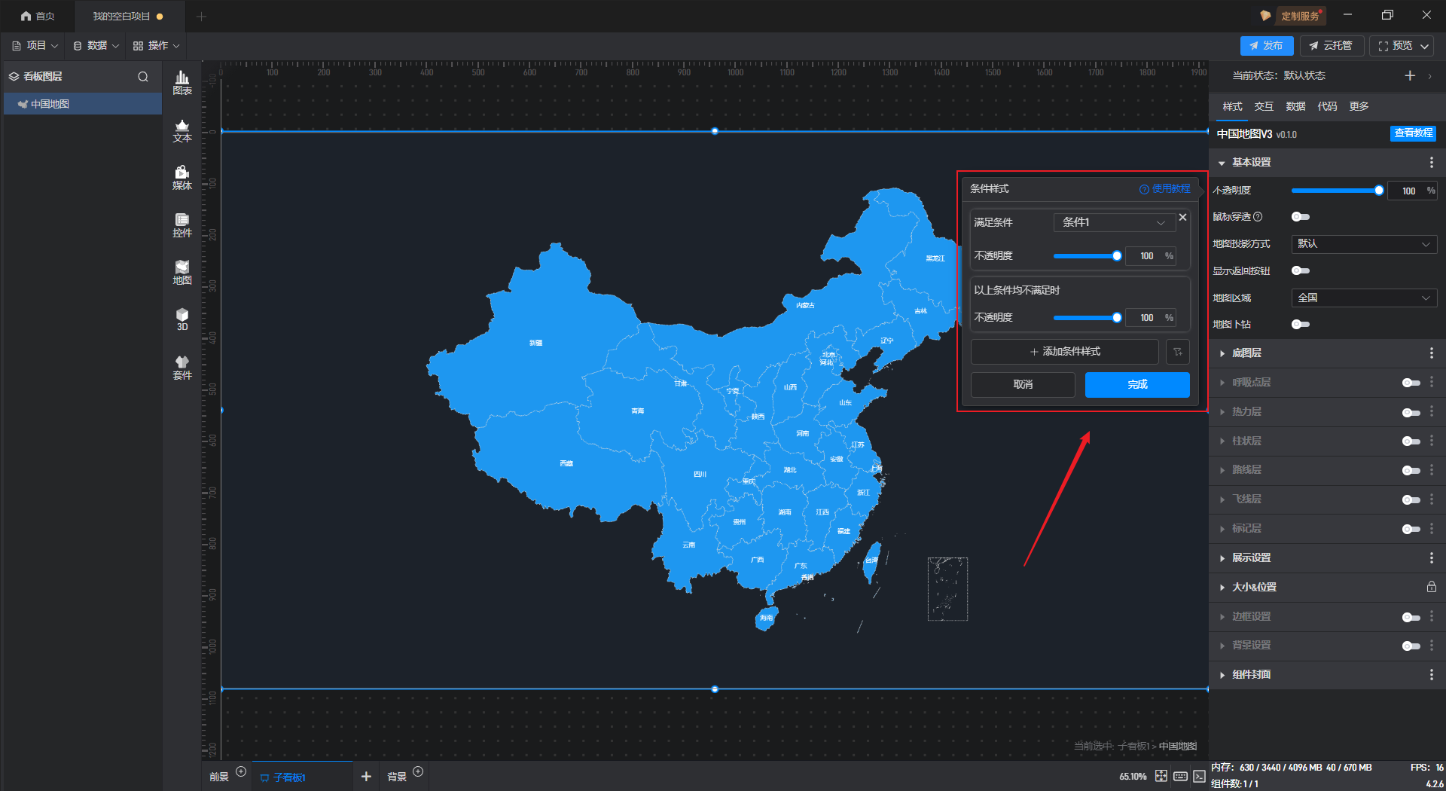Open a new project tab with plus
1446x791 pixels.
pyautogui.click(x=201, y=16)
